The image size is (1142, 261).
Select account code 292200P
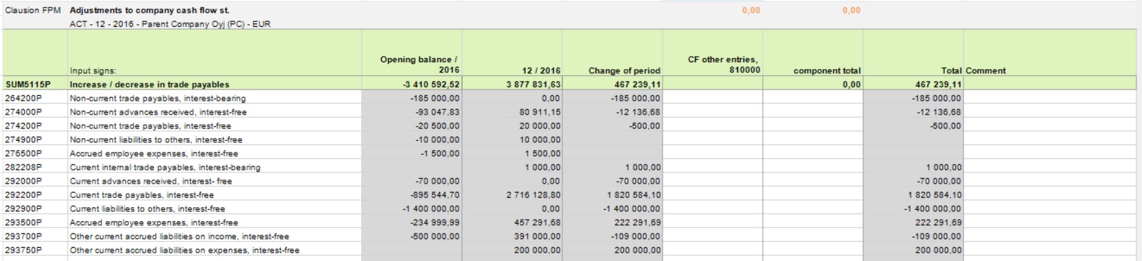[x=24, y=195]
